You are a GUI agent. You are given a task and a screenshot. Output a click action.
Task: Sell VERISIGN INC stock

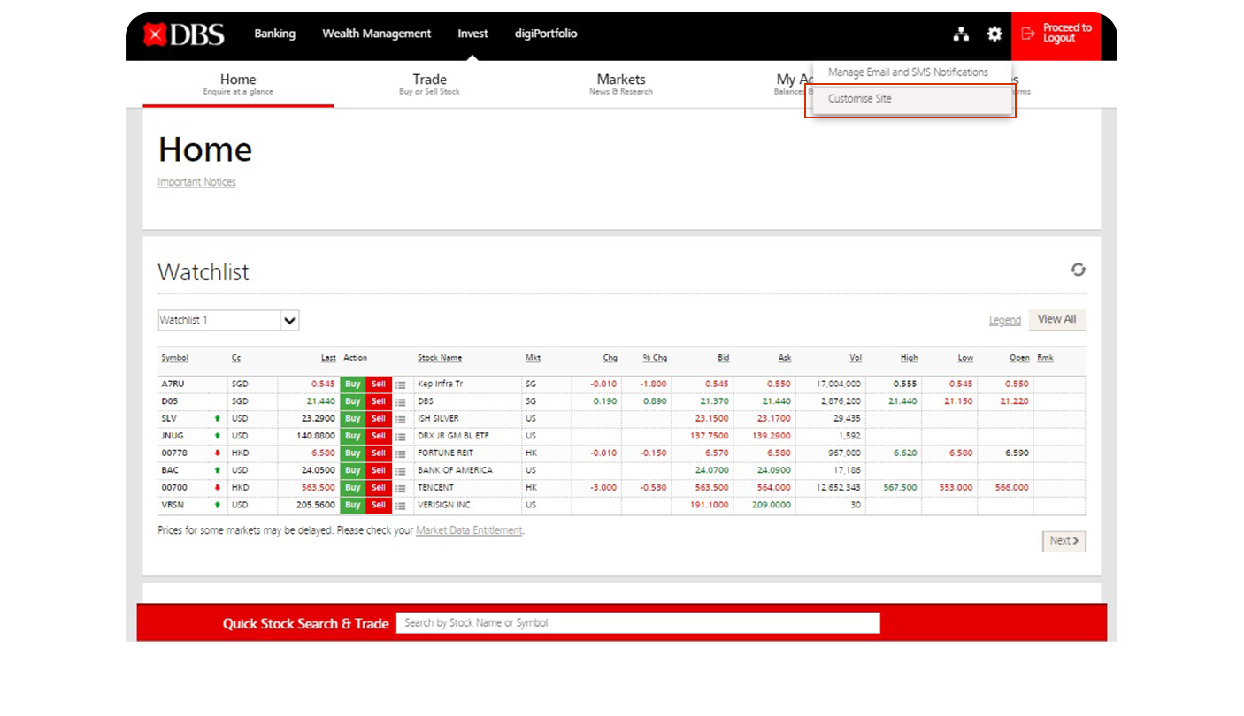click(379, 505)
